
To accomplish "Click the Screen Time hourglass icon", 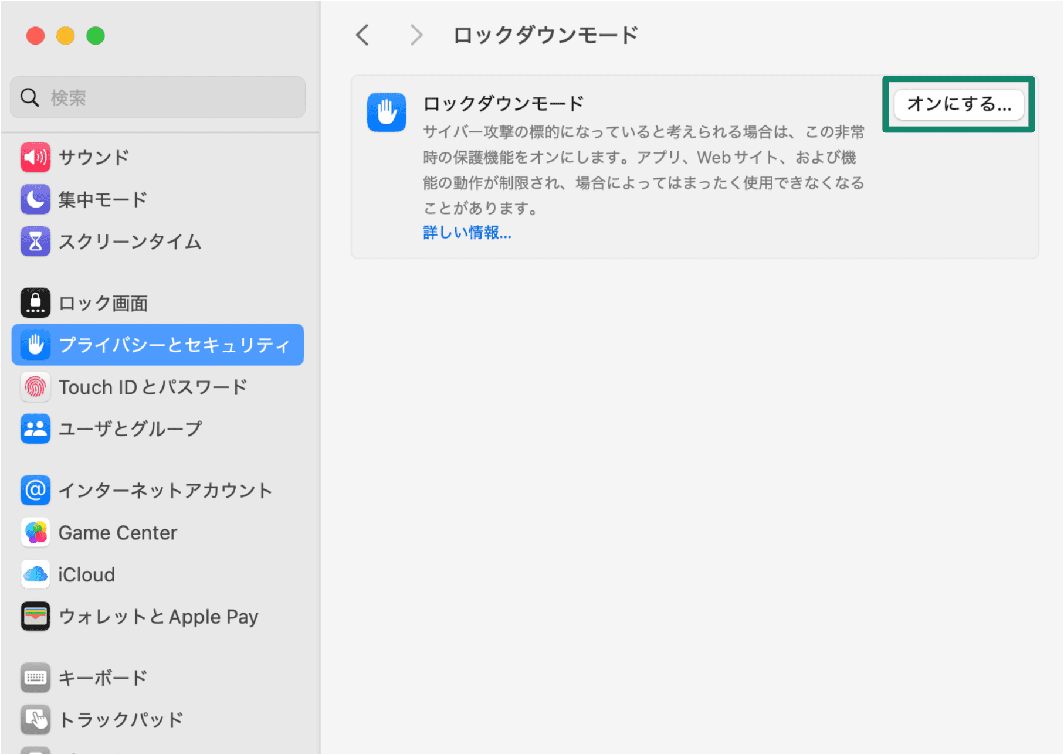I will 35,242.
